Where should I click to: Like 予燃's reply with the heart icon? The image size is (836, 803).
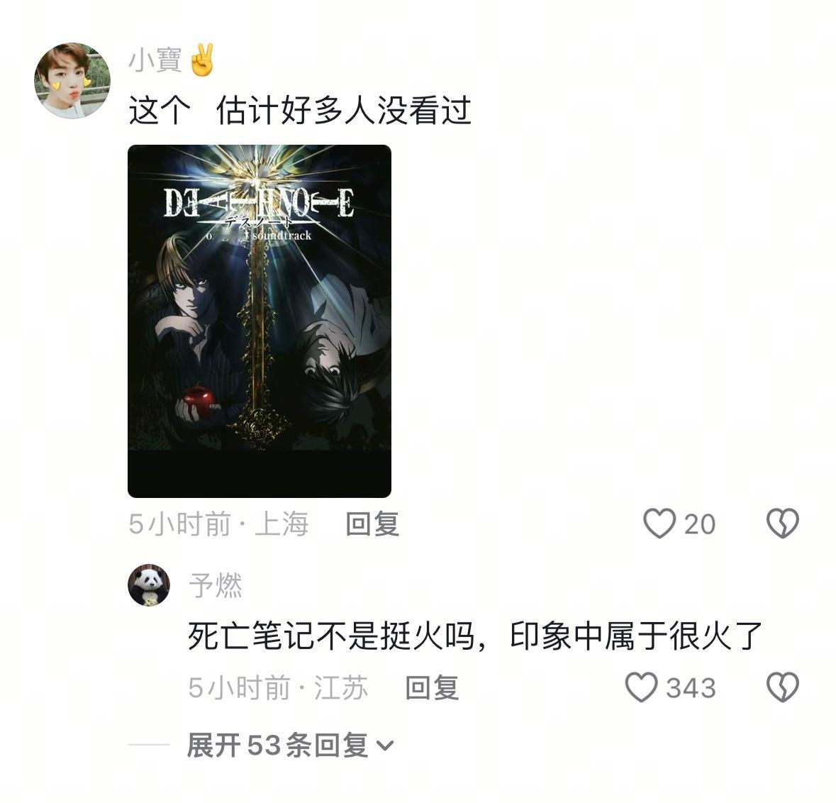pyautogui.click(x=641, y=687)
